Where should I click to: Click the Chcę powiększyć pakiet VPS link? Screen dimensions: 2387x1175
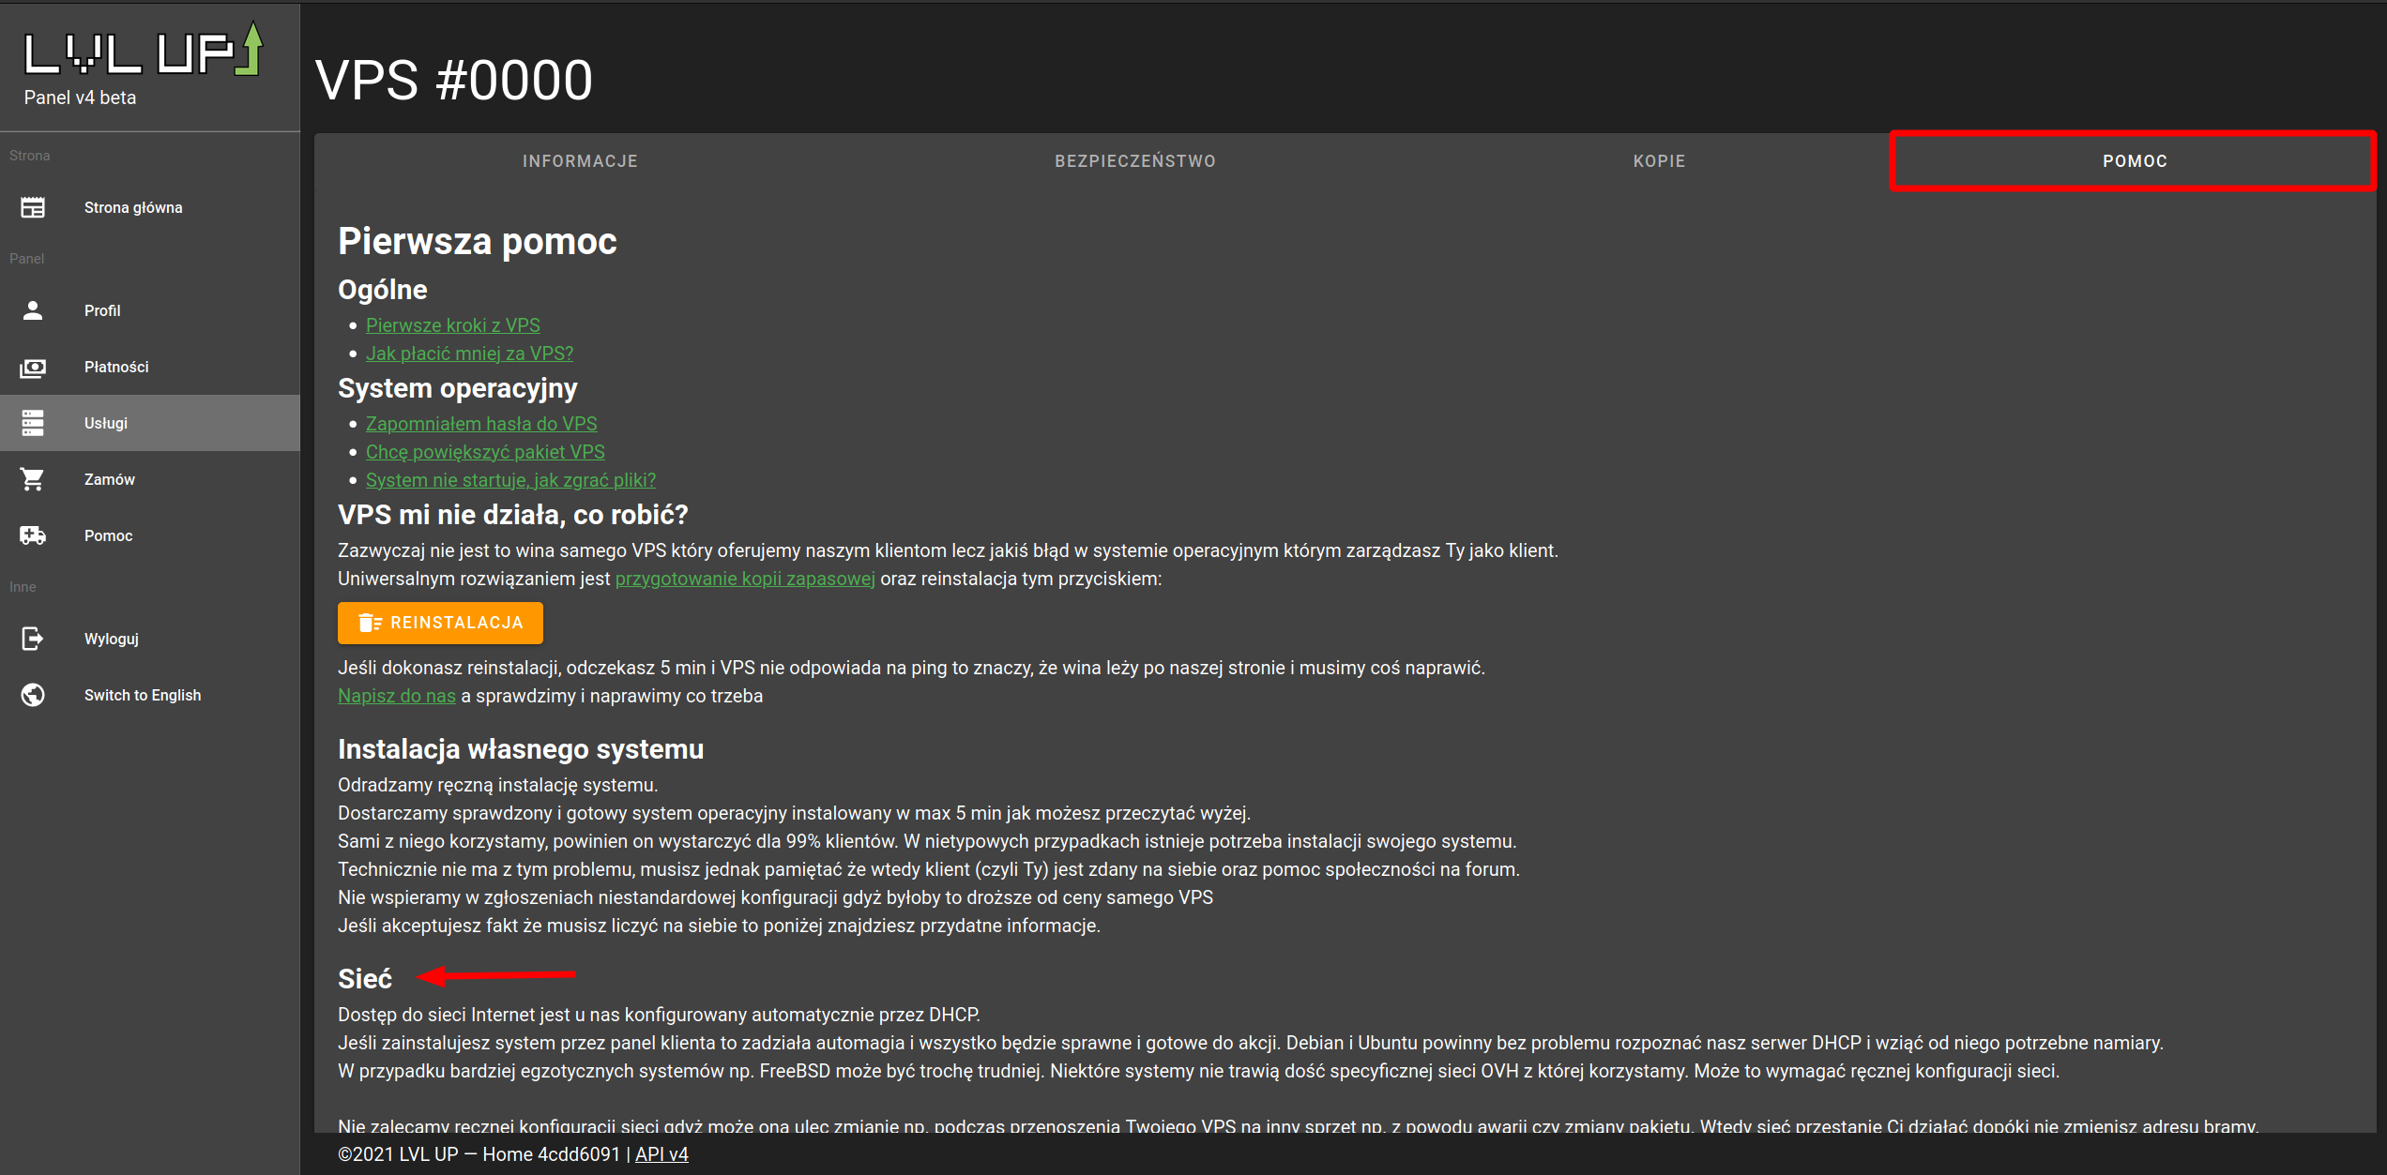(x=484, y=452)
